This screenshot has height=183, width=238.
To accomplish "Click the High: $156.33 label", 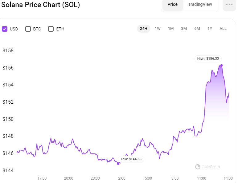I will point(208,59).
